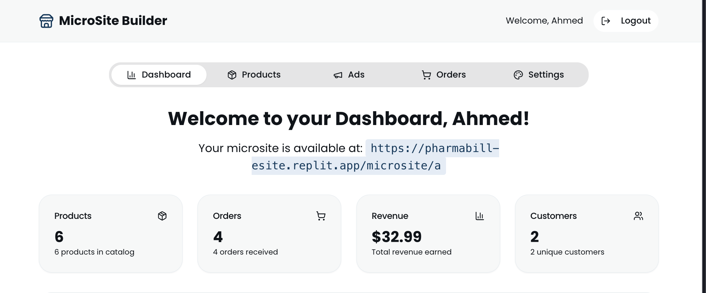Open the Ads tab

(x=349, y=75)
